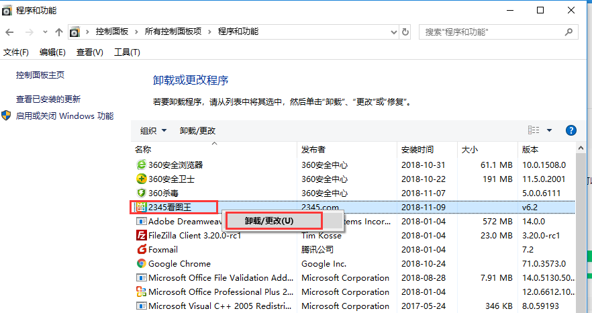Go forward with the forward arrow
This screenshot has height=313, width=592.
point(30,32)
